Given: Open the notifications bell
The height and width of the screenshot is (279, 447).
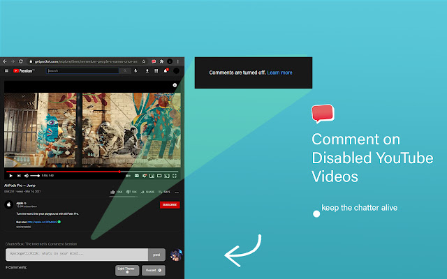Looking at the screenshot, I should [166, 71].
